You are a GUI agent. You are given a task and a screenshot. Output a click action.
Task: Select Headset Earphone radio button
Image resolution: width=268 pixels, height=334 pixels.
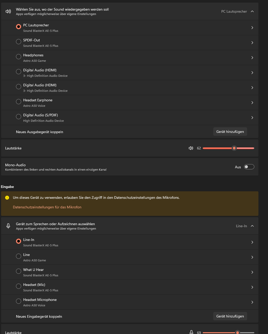(x=19, y=102)
